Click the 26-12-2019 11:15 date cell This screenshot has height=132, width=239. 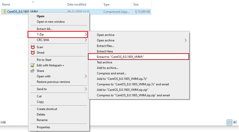click(x=78, y=11)
